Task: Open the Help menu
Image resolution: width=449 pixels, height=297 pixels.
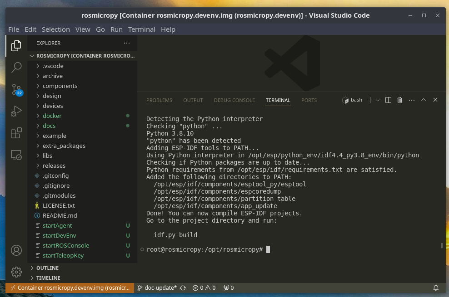Action: click(x=168, y=29)
